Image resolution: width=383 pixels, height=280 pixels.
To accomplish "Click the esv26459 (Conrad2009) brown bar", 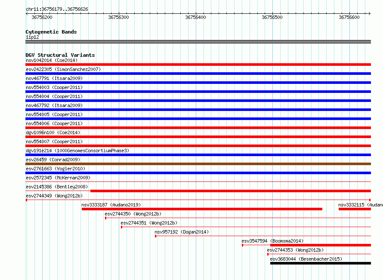I will [198, 164].
